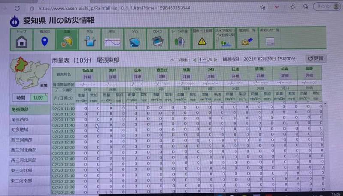
Task: Open the map pin overview icon
Action: click(x=44, y=42)
